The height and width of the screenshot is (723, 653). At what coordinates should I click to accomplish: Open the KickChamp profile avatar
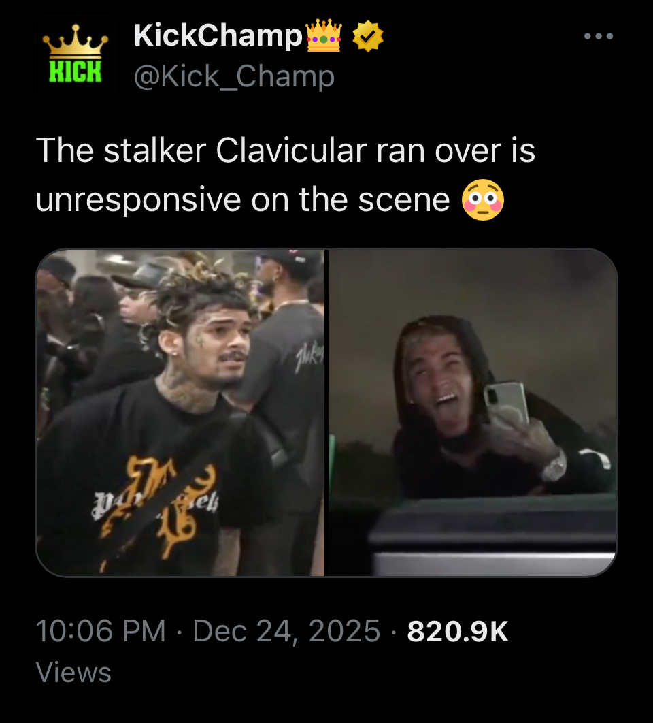click(x=76, y=55)
